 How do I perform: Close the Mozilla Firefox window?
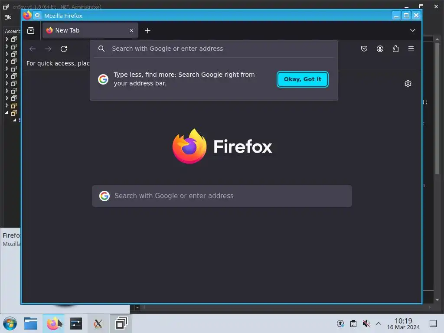pyautogui.click(x=416, y=15)
